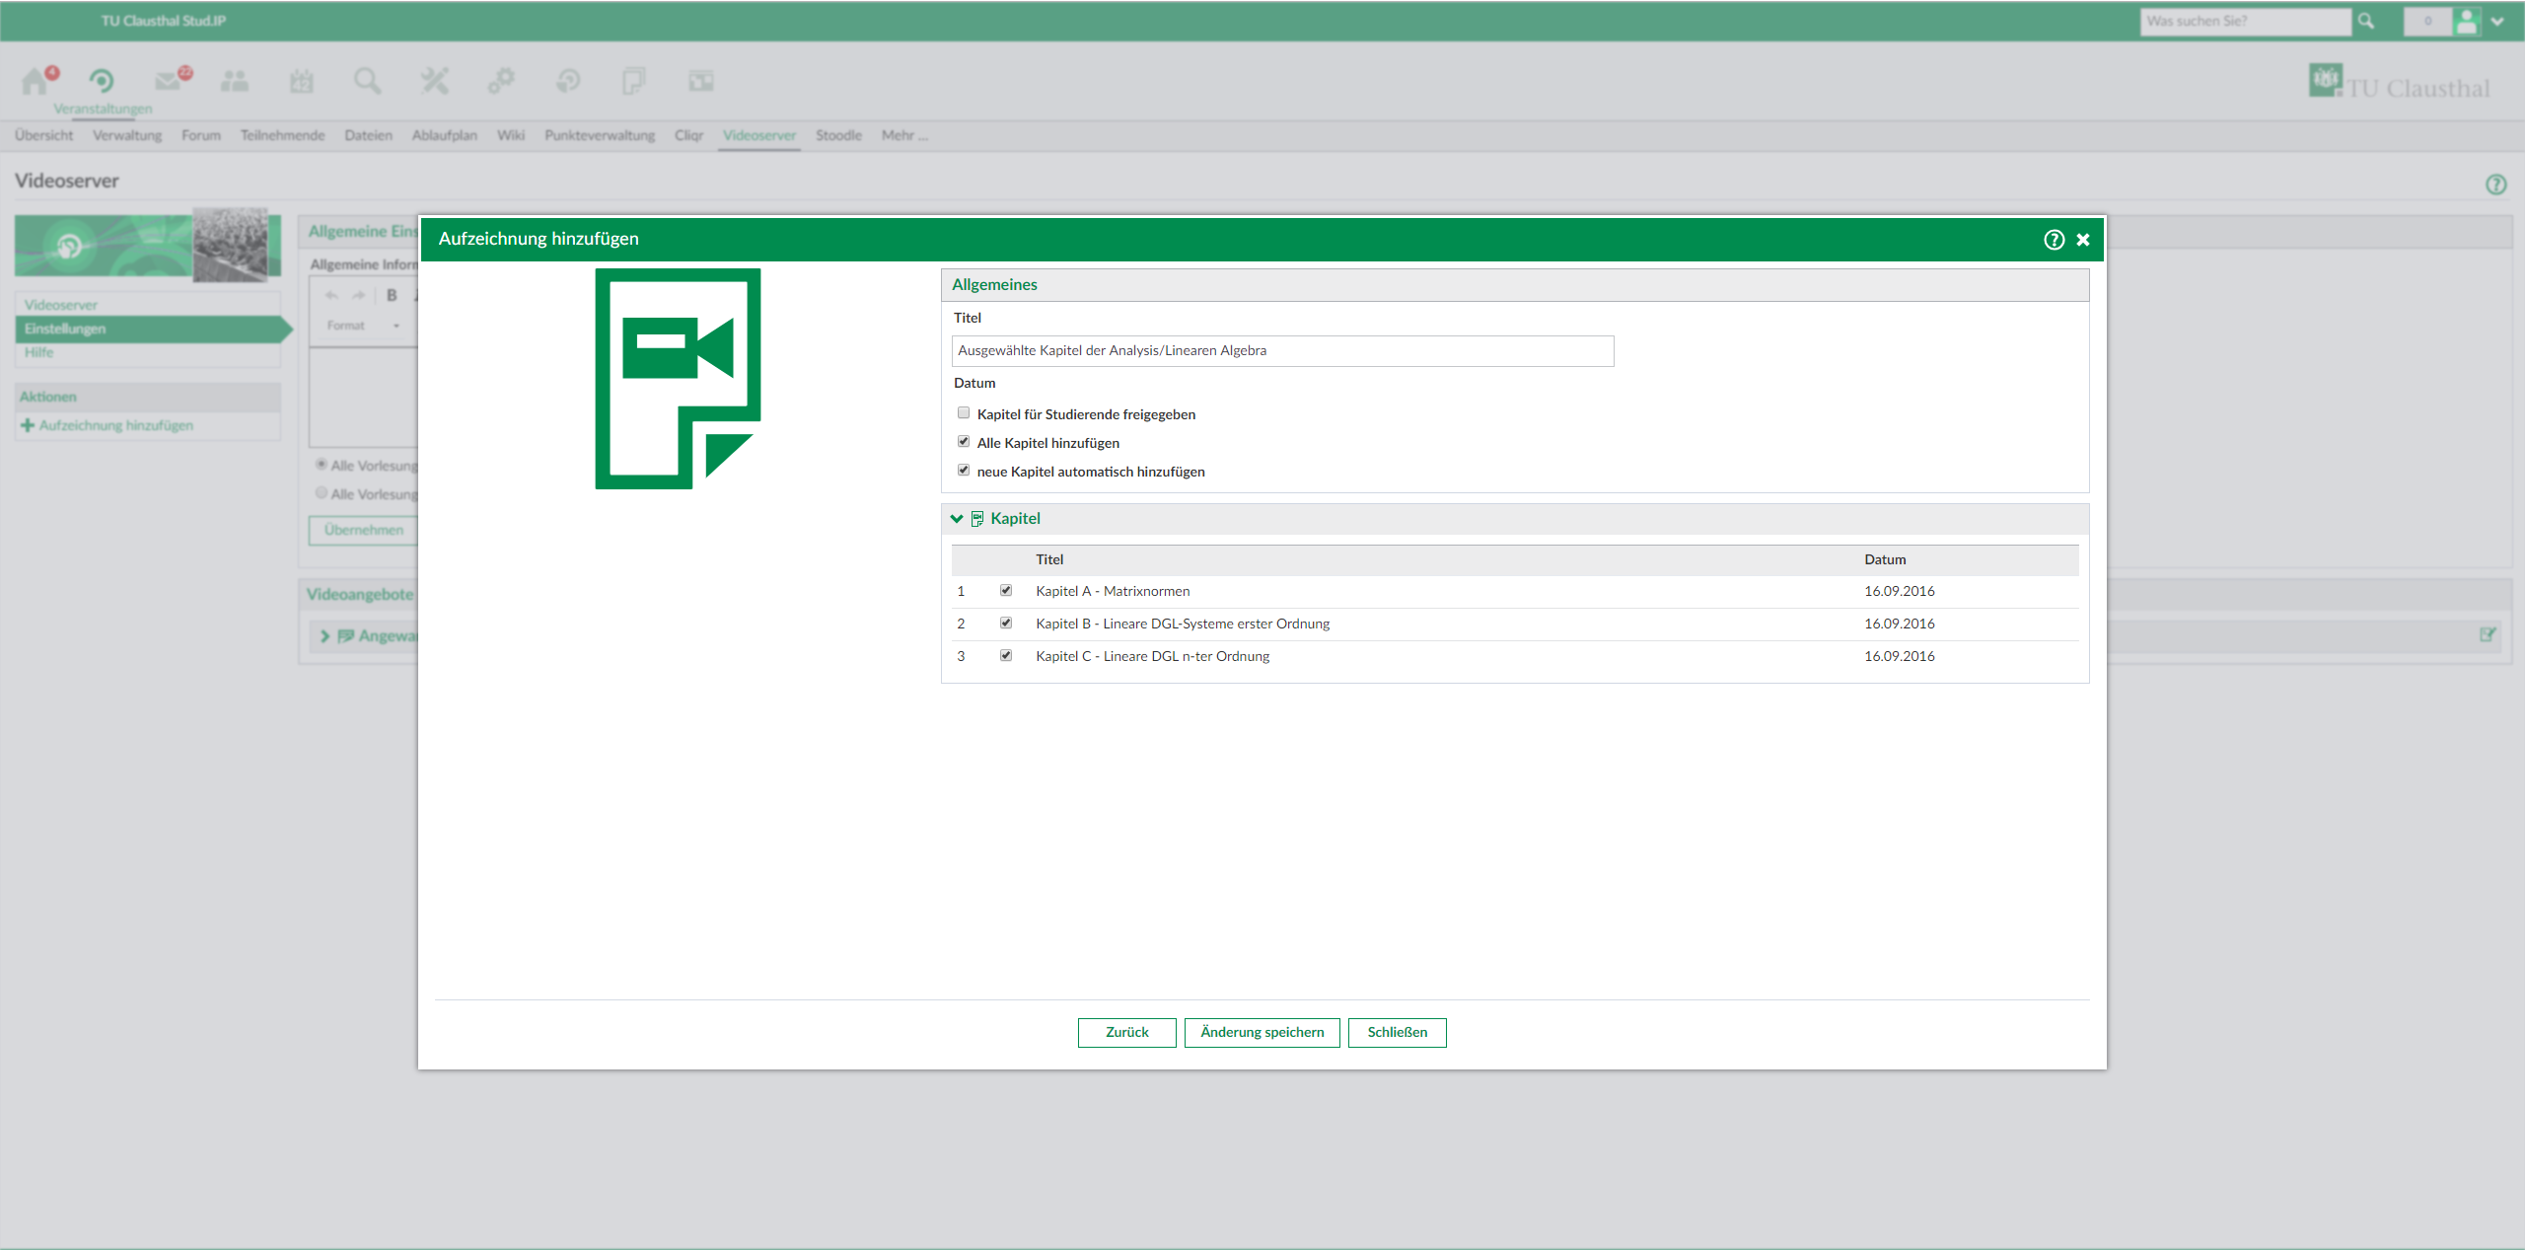Viewport: 2525px width, 1250px height.
Task: Open the community people icon
Action: pyautogui.click(x=235, y=81)
